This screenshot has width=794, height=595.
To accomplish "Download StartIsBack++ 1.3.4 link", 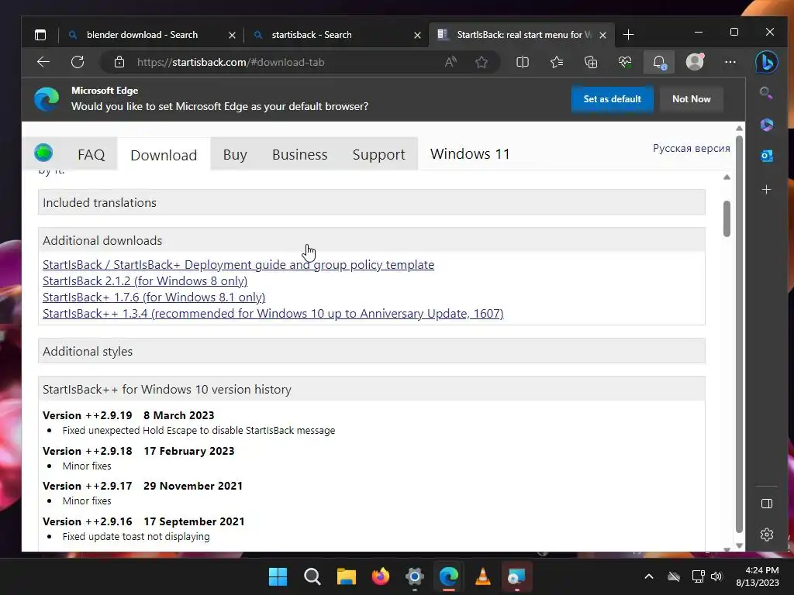I will (x=273, y=313).
